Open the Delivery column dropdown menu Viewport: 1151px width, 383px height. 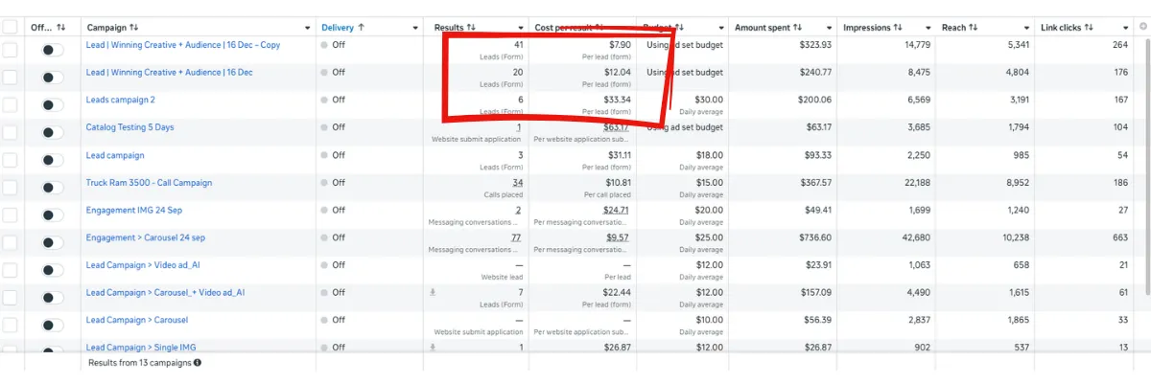point(415,28)
